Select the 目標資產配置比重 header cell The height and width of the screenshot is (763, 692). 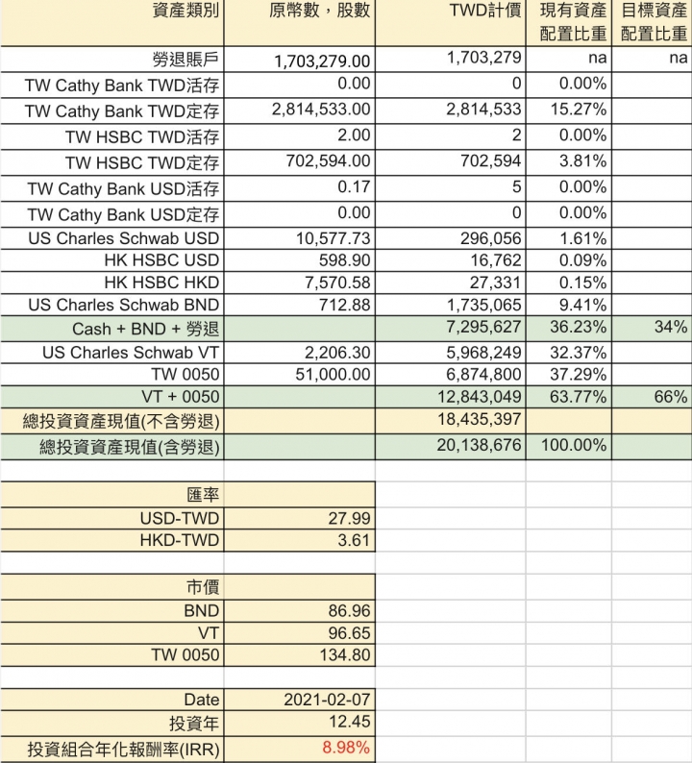pyautogui.click(x=652, y=23)
